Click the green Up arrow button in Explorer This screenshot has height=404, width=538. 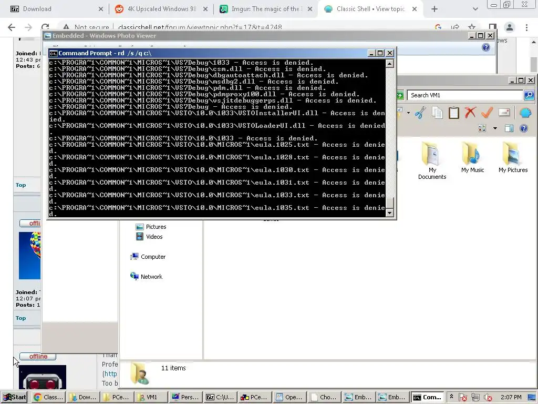pos(400,96)
